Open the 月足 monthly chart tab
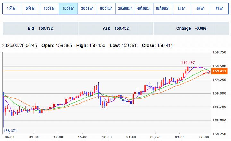Image resolution: width=231 pixels, height=141 pixels. pyautogui.click(x=219, y=9)
